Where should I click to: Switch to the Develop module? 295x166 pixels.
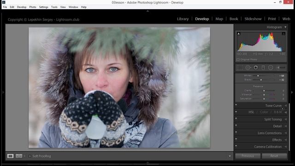202,19
